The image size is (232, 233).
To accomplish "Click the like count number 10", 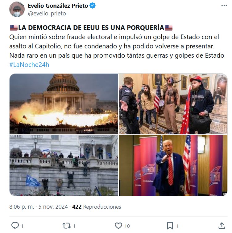I will point(127,226).
